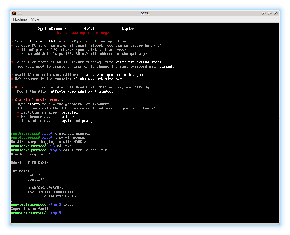Open the Machine menu

20,19
